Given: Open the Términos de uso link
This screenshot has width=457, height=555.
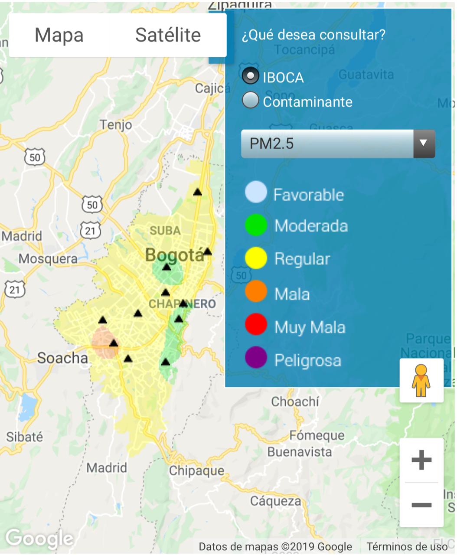Looking at the screenshot, I should [407, 546].
